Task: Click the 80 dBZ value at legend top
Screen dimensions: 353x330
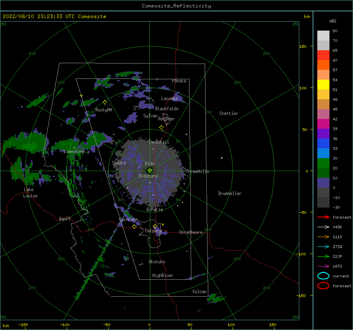Action: point(335,31)
